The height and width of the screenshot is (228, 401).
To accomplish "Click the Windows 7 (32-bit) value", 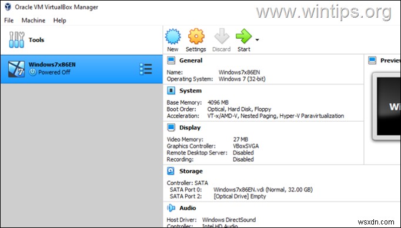I will coord(242,79).
